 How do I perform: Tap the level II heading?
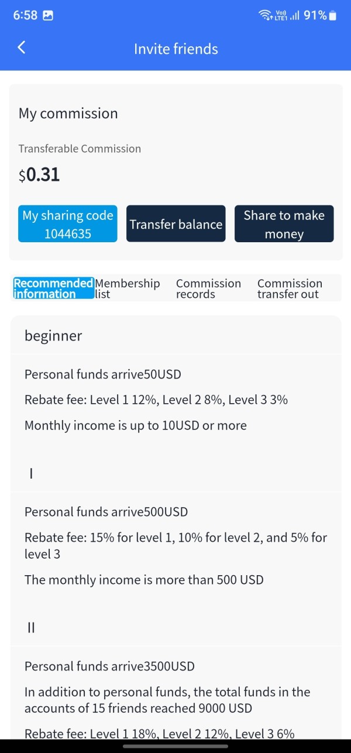point(32,628)
